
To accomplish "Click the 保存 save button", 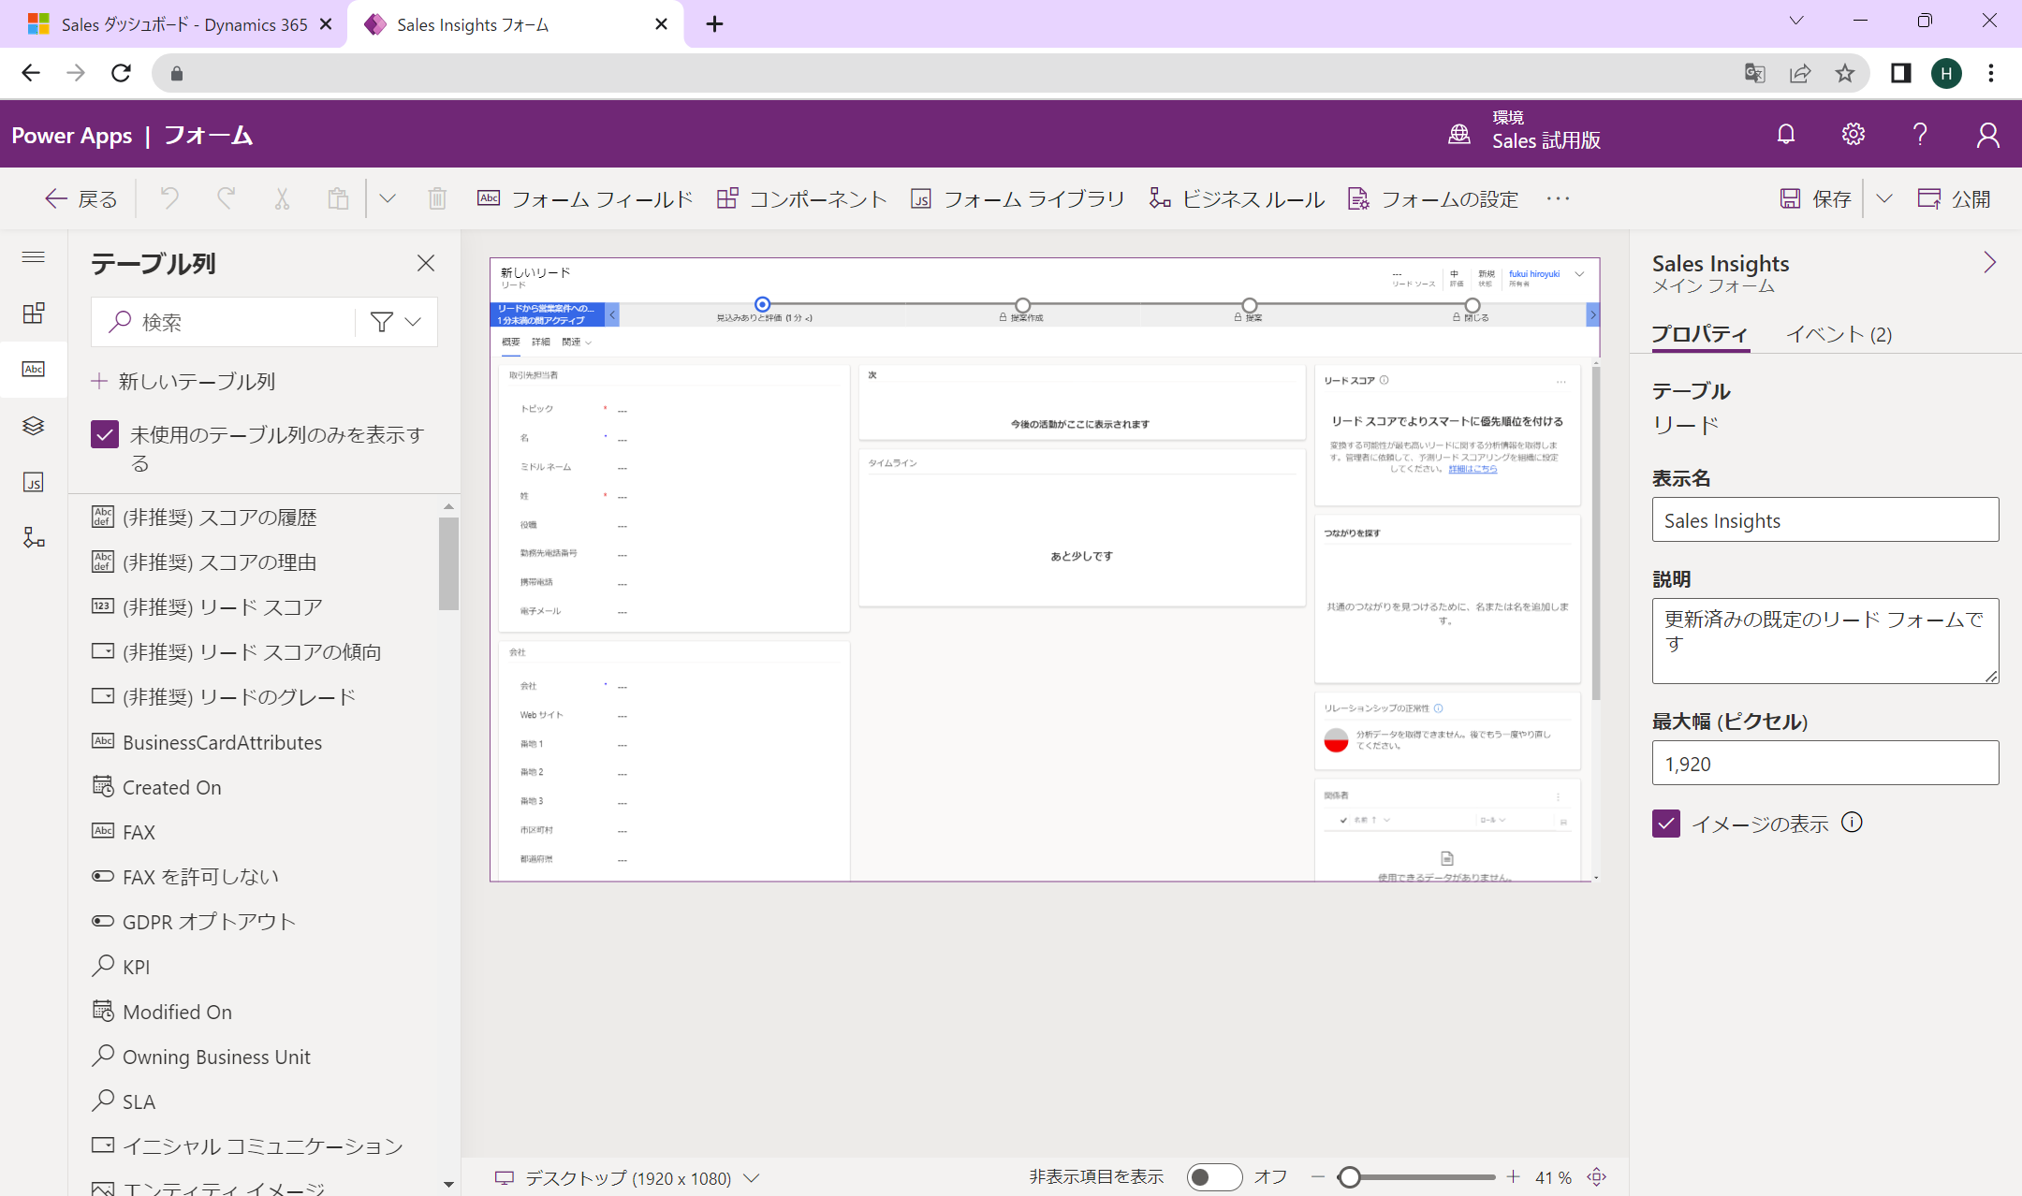I will (1815, 198).
